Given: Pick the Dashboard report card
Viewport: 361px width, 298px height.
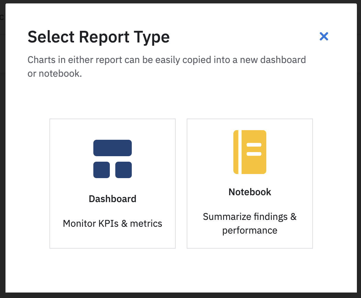Looking at the screenshot, I should click(x=112, y=183).
